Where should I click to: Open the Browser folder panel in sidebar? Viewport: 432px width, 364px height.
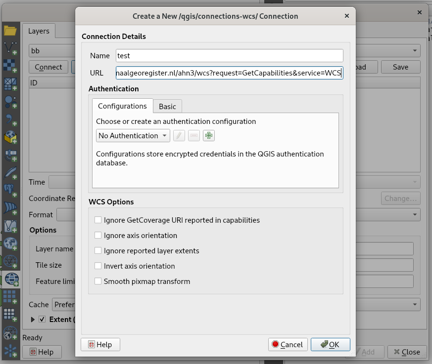coord(10,31)
